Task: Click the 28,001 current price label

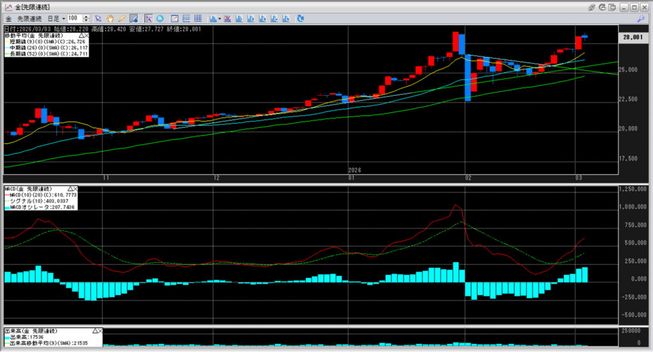Action: pos(634,38)
